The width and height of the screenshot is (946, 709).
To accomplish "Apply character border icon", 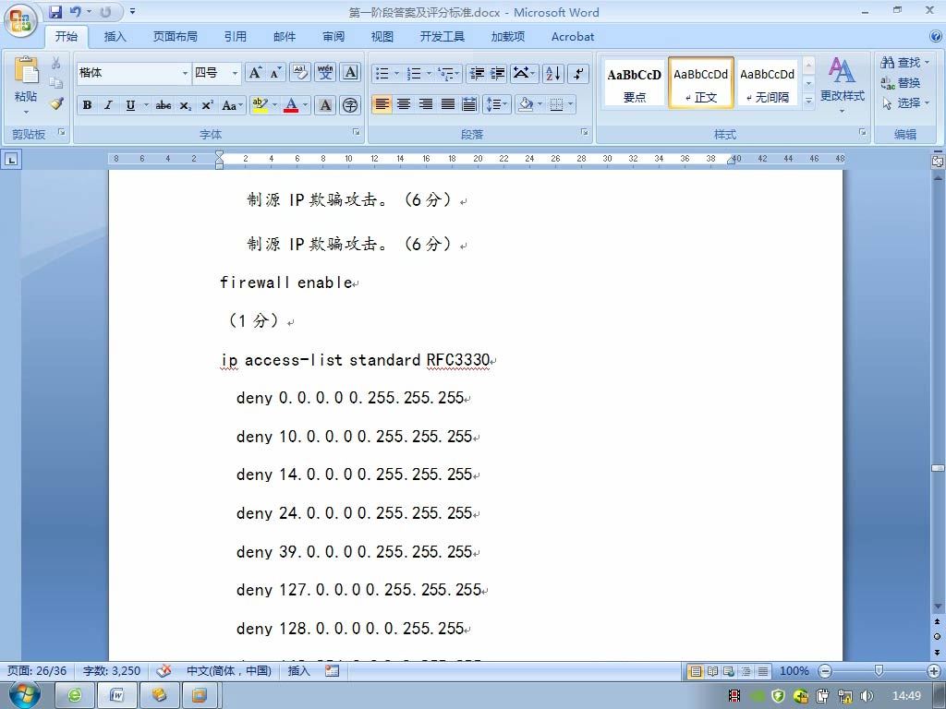I will 350,73.
